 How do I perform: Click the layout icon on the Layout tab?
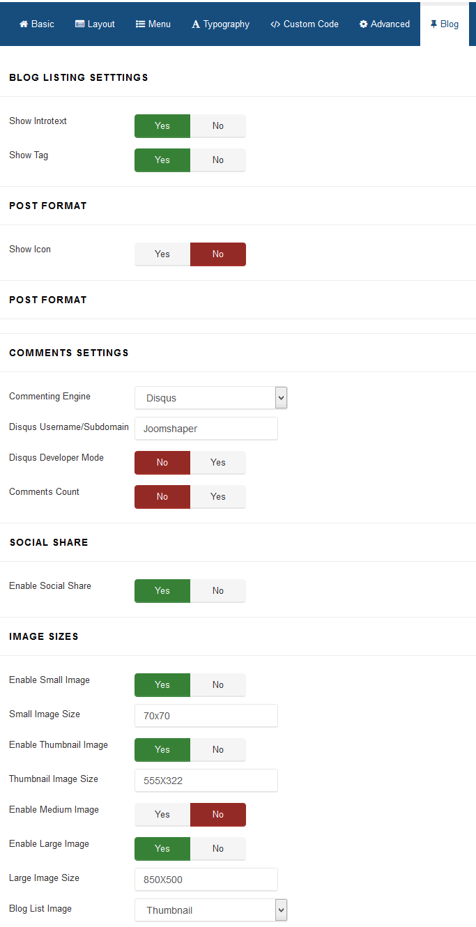point(79,24)
